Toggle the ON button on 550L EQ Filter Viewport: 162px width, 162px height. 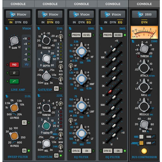(x=87, y=151)
